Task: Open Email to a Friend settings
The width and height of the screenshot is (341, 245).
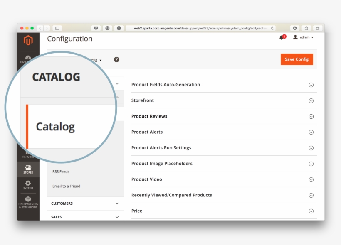Action: [67, 186]
